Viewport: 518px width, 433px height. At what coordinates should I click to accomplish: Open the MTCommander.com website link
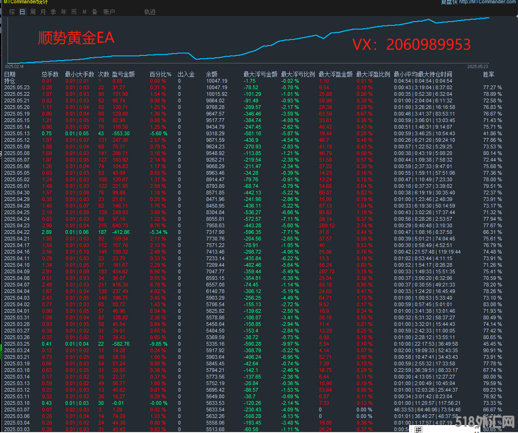click(487, 2)
